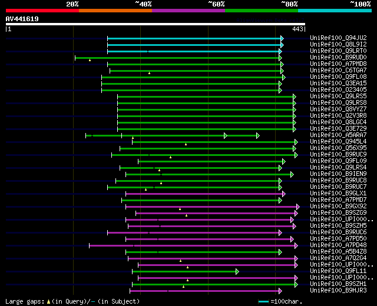Click hit label UniRef100_Q9LRS8
The height and width of the screenshot is (306, 377).
point(338,103)
